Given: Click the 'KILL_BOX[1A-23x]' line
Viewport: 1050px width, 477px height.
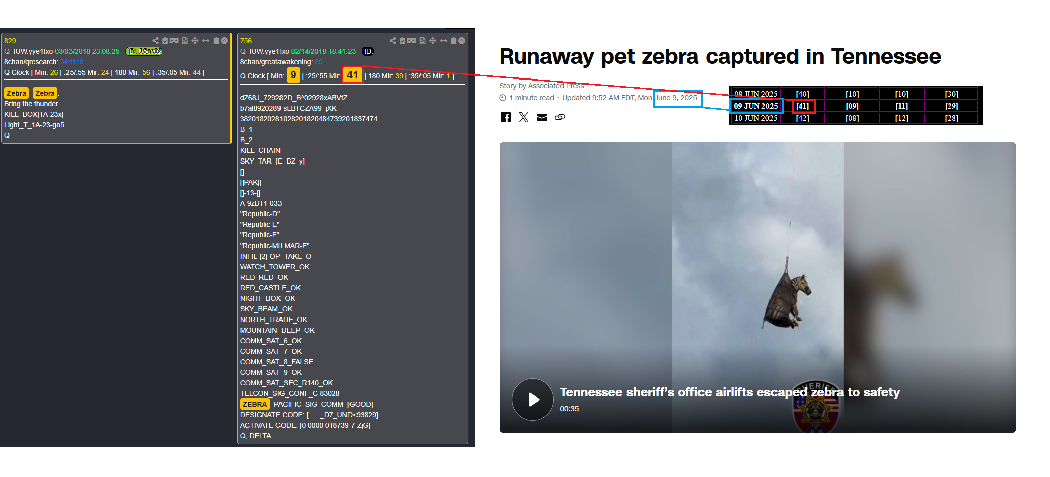Looking at the screenshot, I should pos(34,114).
